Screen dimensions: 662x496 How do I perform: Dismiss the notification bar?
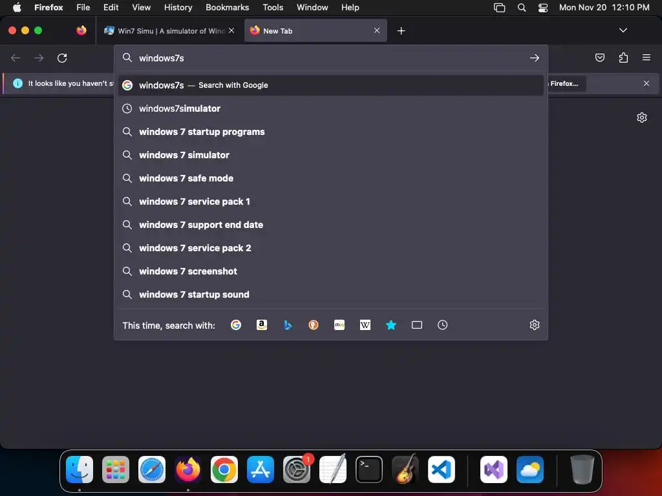[x=646, y=83]
